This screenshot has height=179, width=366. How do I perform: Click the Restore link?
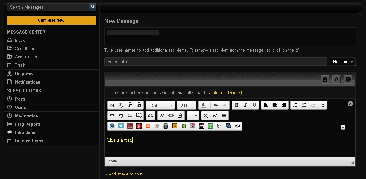point(215,93)
